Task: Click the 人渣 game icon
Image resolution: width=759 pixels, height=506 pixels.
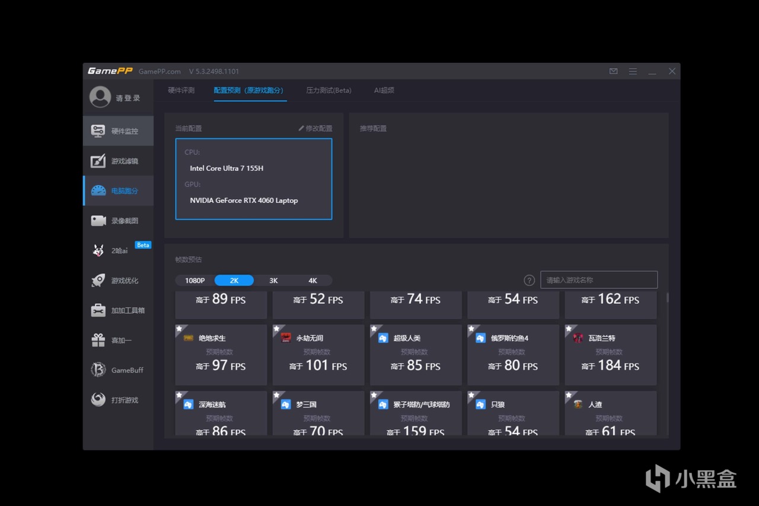Action: (x=578, y=404)
